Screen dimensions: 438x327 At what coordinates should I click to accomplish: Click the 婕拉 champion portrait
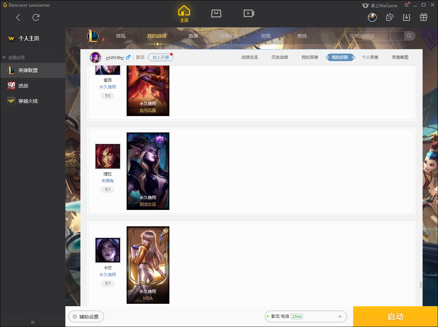[x=108, y=156]
